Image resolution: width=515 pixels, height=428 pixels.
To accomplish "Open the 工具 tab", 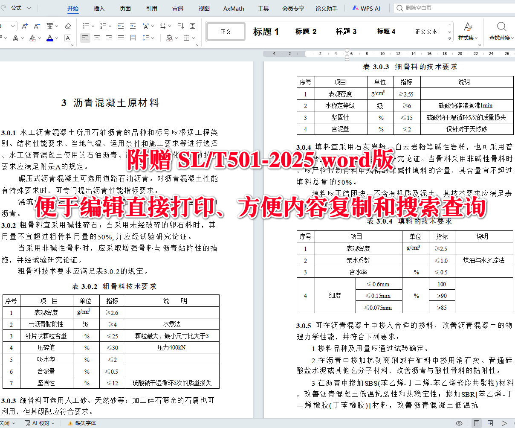I will pos(263,9).
